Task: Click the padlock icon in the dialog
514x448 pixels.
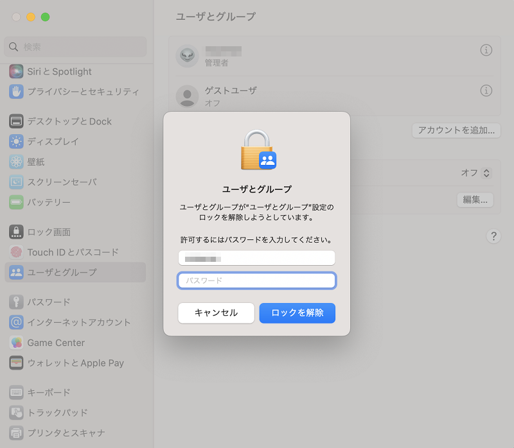Action: tap(259, 150)
